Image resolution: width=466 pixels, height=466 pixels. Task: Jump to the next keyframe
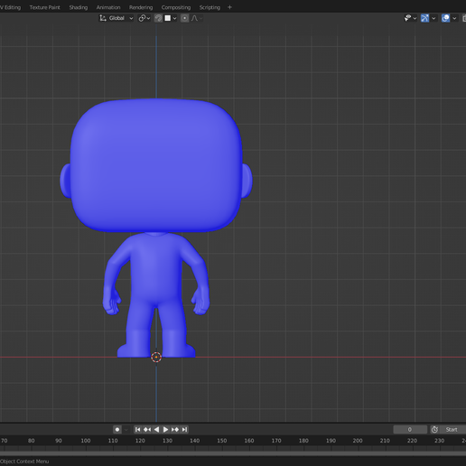[175, 430]
